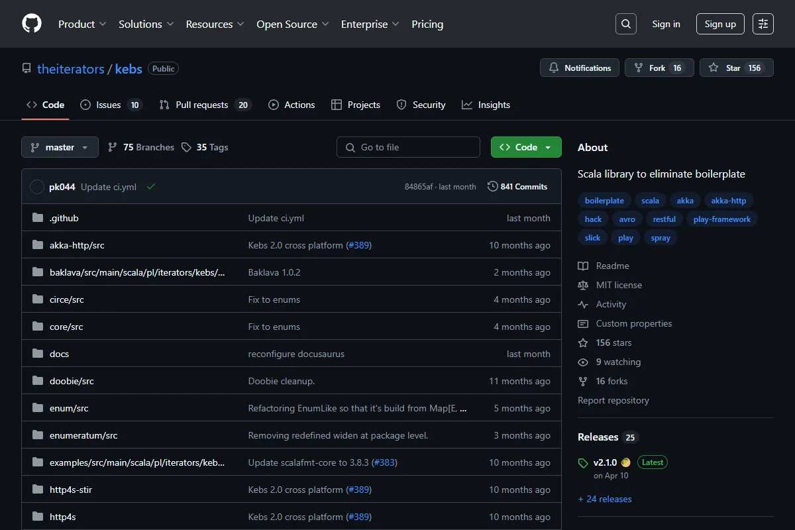Switch to the Pull requests tab

(205, 105)
